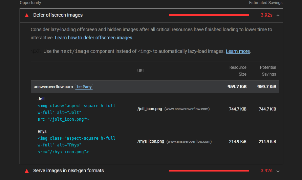Image resolution: width=302 pixels, height=180 pixels.
Task: Click the (www.answeroverflow.com) host next to rhys_icon.png
Action: tap(189, 142)
